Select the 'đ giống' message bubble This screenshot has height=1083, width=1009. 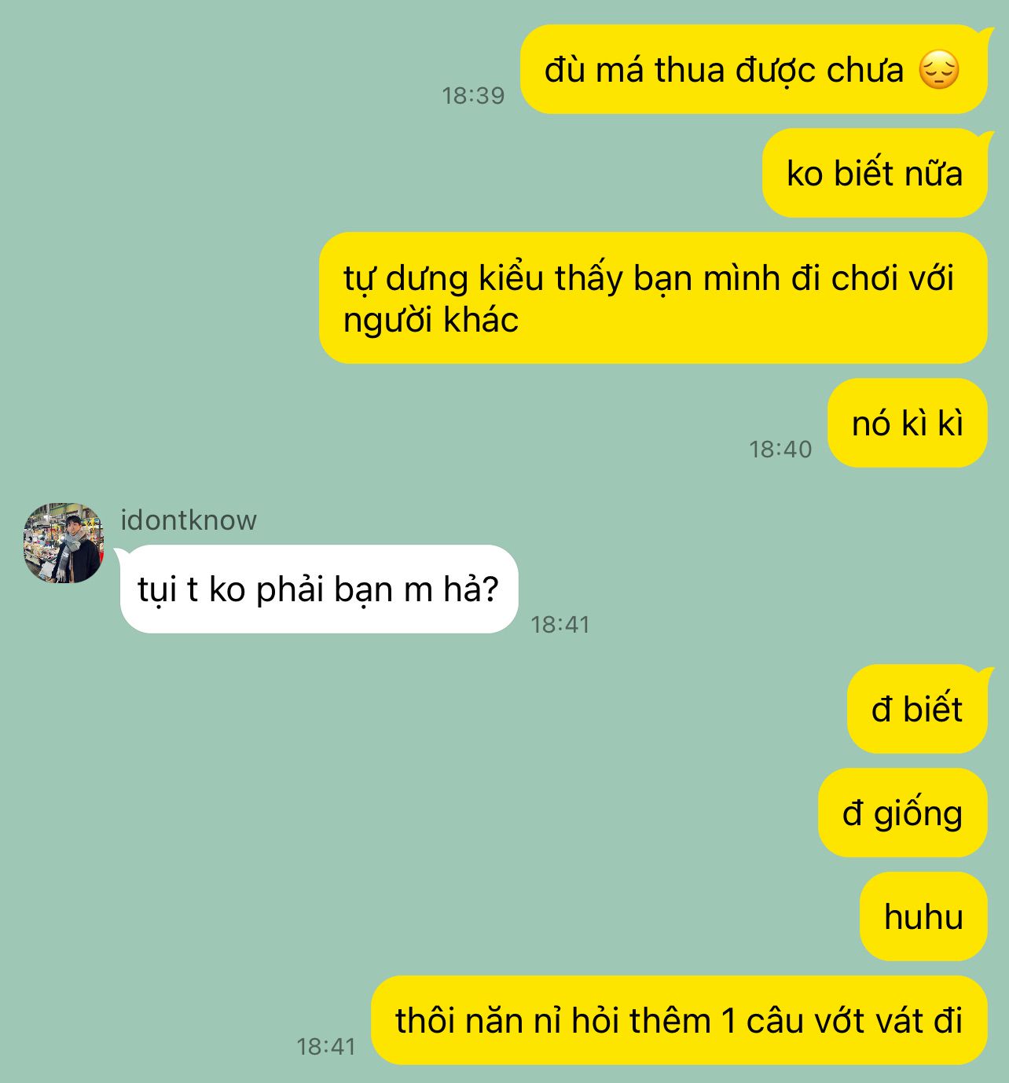903,813
